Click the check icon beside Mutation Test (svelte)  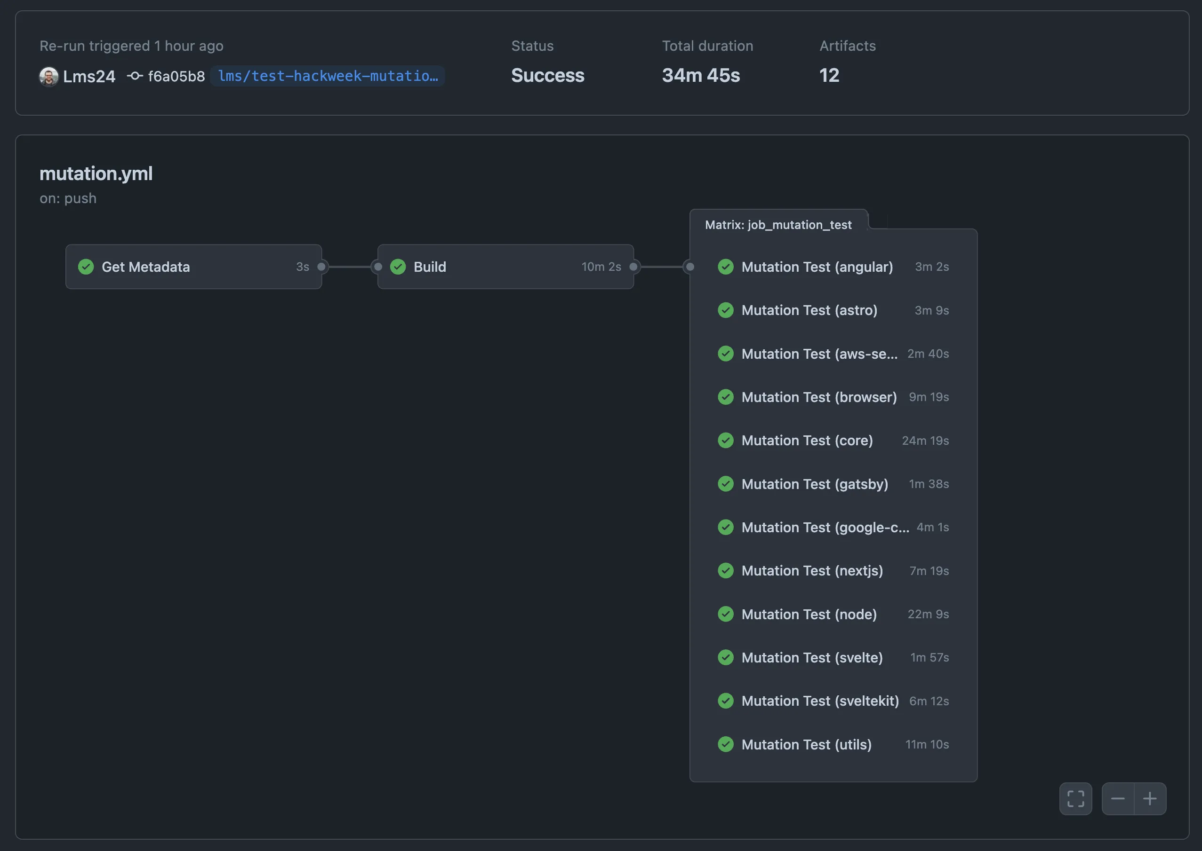pos(726,657)
